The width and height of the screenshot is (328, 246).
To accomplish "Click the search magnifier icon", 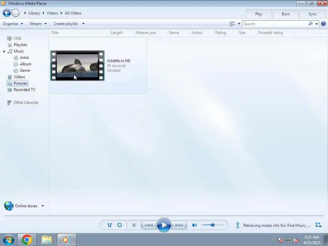I will click(310, 24).
